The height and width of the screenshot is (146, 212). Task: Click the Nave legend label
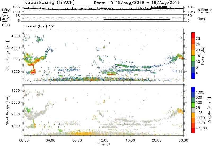[x=201, y=18]
